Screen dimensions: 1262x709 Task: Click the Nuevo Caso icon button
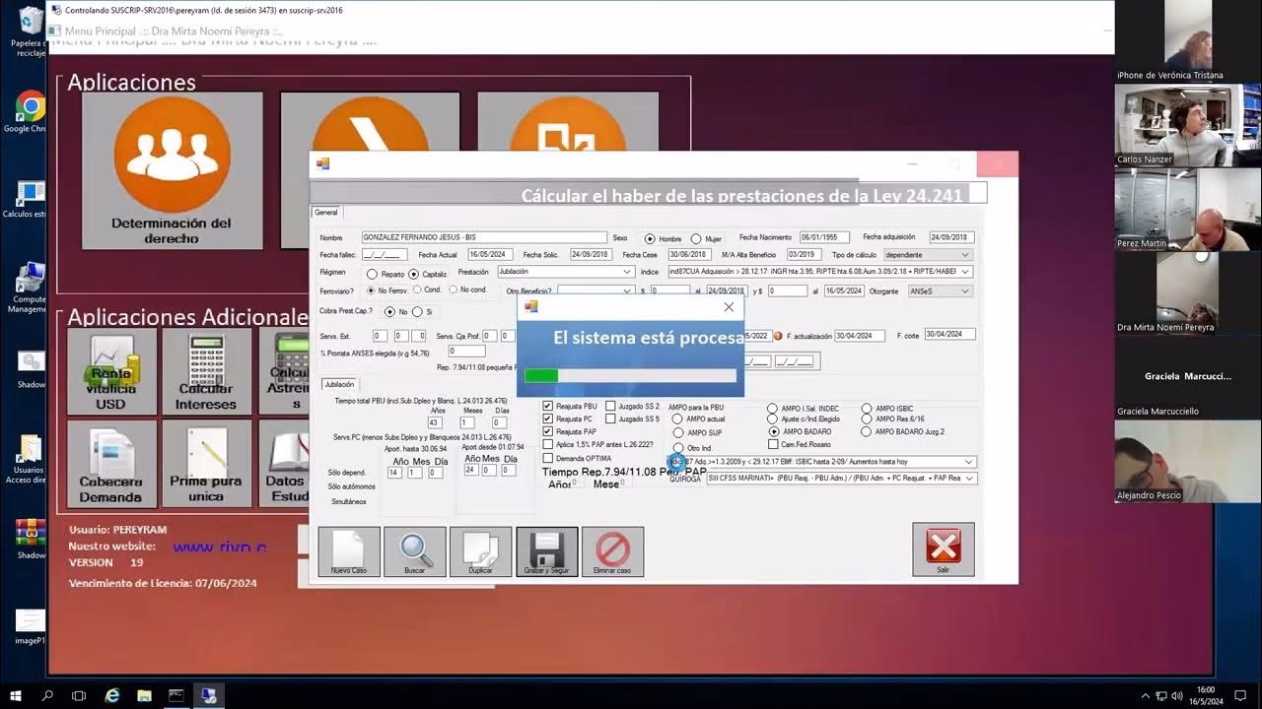tap(348, 550)
